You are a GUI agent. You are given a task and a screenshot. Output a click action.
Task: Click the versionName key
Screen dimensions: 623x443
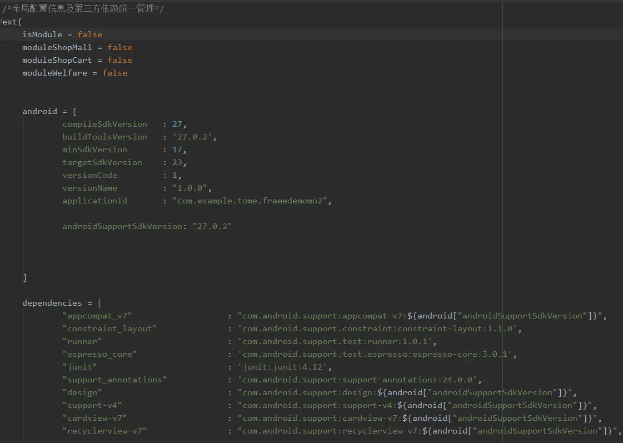(90, 188)
